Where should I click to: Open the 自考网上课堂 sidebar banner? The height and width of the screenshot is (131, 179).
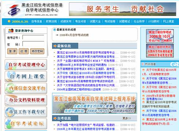pos(26,76)
